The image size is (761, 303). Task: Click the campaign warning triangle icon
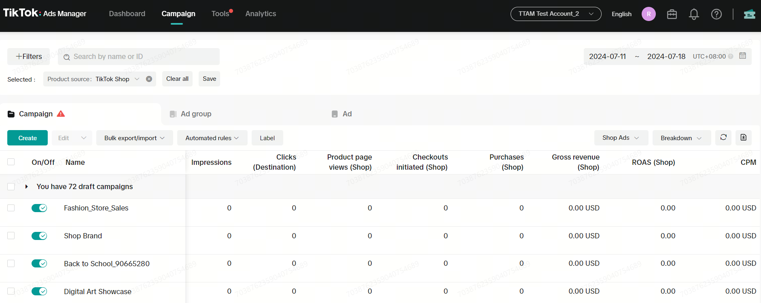(61, 114)
